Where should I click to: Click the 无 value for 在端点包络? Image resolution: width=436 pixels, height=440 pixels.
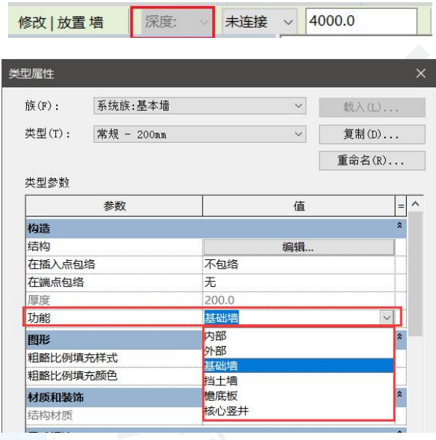click(x=299, y=283)
